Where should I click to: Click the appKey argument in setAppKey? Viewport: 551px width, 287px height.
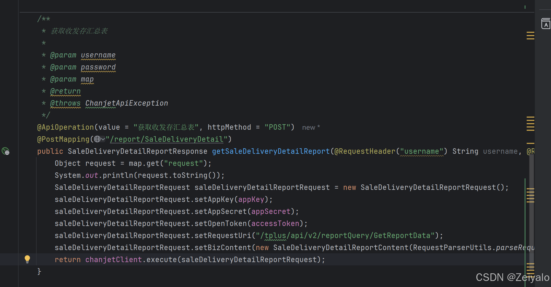pyautogui.click(x=251, y=199)
